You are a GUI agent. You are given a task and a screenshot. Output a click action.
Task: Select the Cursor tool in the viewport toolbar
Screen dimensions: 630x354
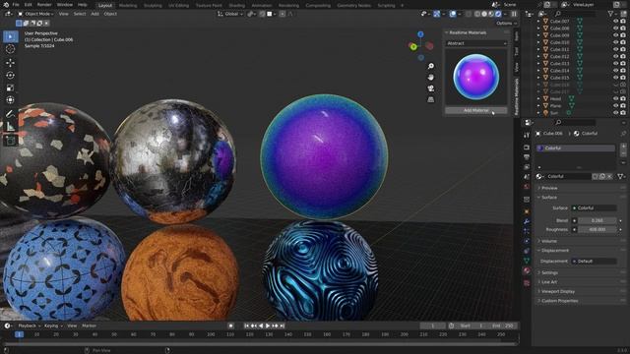click(x=11, y=49)
